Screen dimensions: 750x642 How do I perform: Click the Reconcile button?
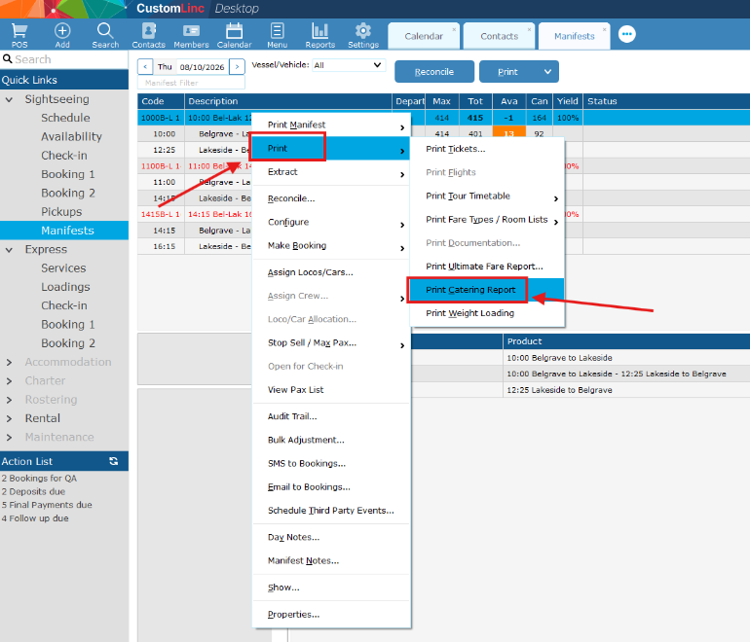(x=433, y=72)
